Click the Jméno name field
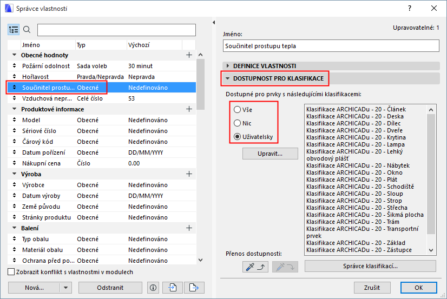 [331, 46]
